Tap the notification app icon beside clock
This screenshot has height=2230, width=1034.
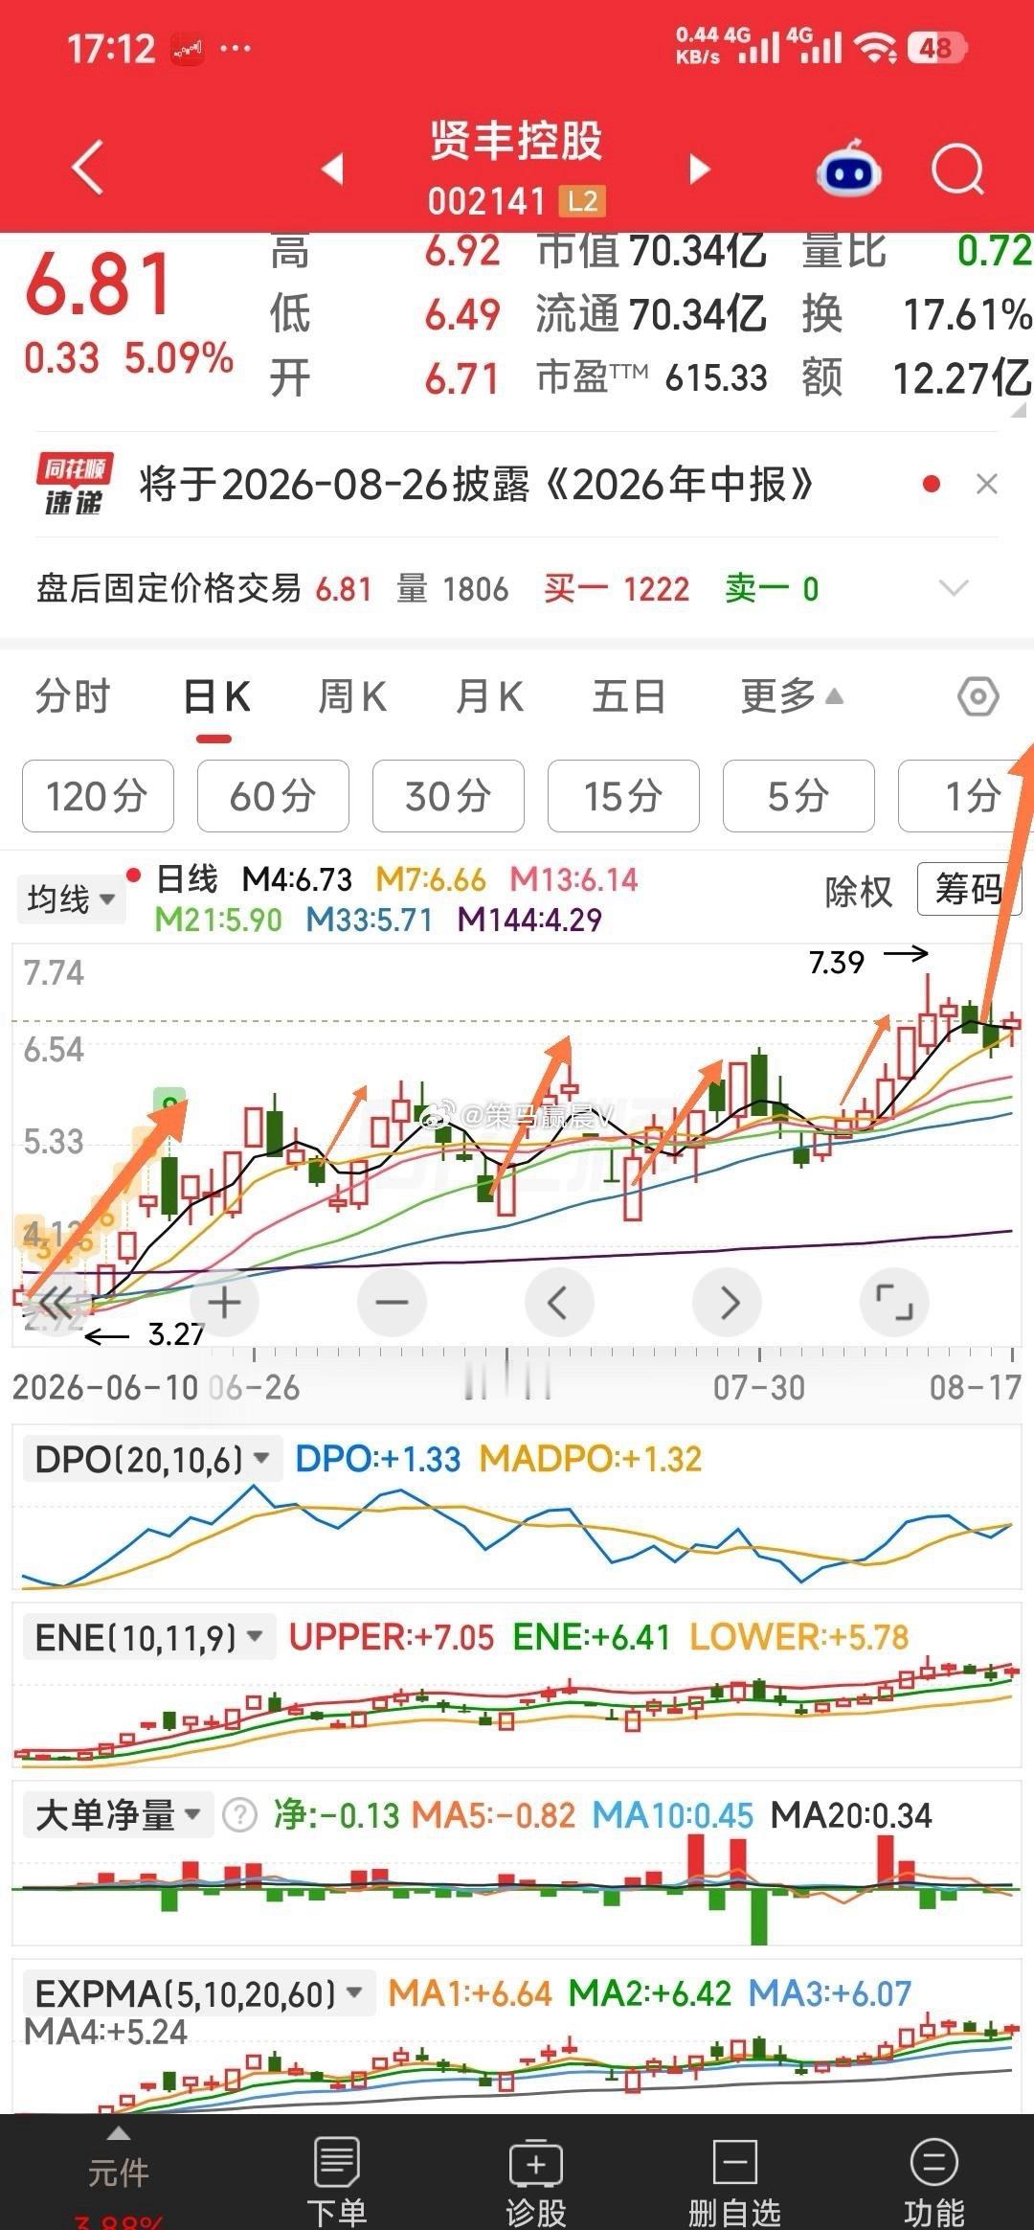(187, 48)
